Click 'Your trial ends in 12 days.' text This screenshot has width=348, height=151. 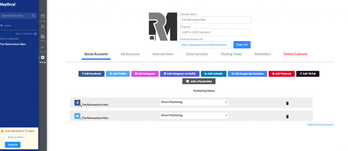click(19, 131)
